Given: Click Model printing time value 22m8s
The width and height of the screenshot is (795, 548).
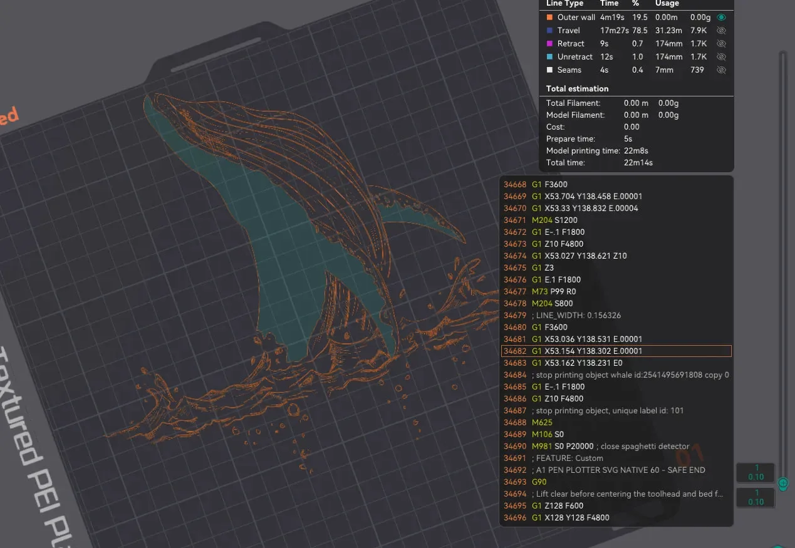Looking at the screenshot, I should click(x=636, y=151).
